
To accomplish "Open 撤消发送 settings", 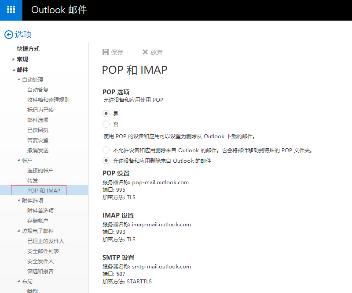I will click(38, 150).
